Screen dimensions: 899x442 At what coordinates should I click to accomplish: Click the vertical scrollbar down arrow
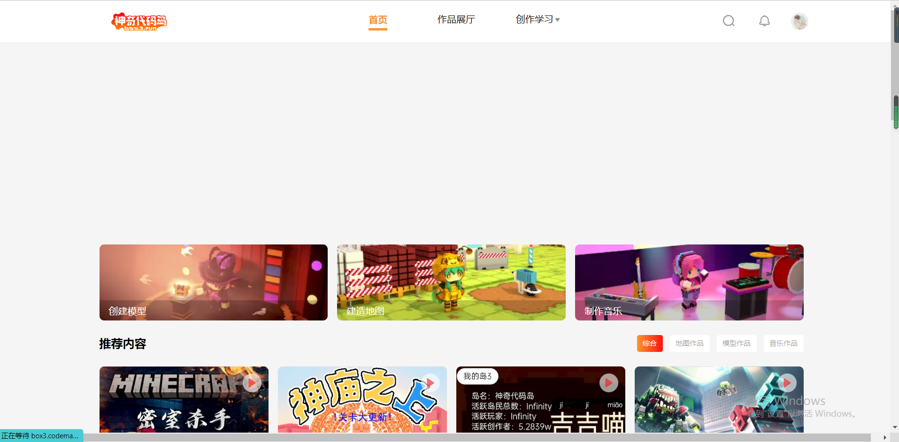point(895,428)
